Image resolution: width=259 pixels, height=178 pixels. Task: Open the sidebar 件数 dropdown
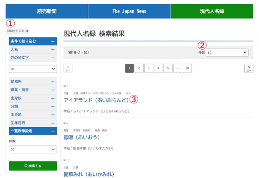pyautogui.click(x=33, y=150)
